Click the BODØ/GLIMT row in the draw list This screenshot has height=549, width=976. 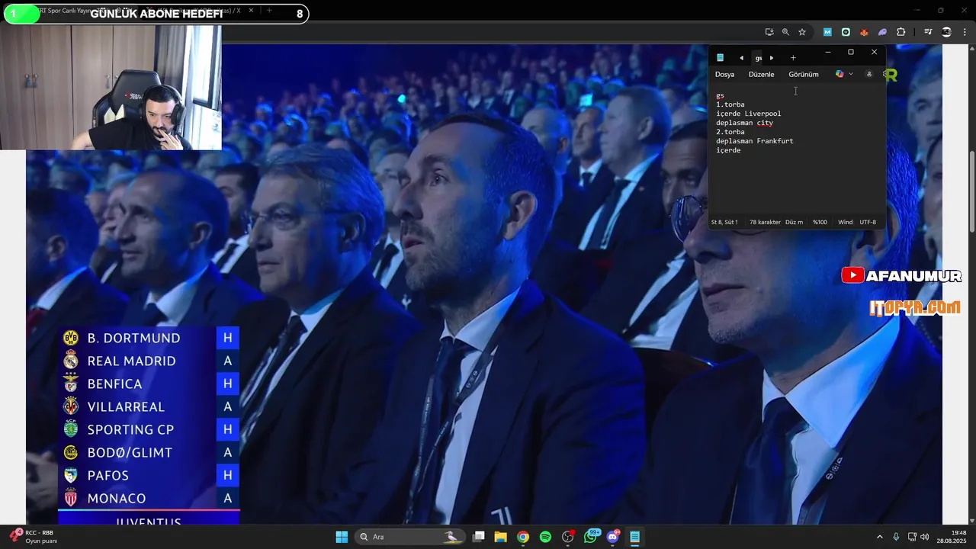pyautogui.click(x=149, y=452)
